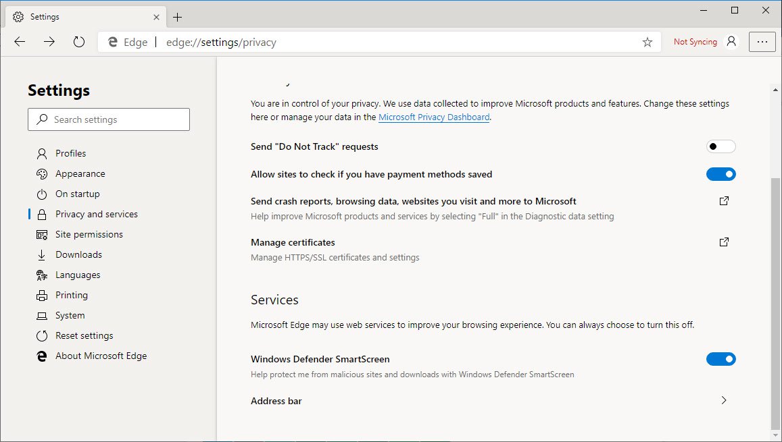This screenshot has width=782, height=442.
Task: Click the favorites star icon
Action: tap(647, 42)
